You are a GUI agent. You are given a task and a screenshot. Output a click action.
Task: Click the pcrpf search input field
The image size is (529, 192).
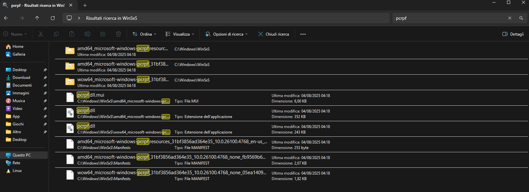(x=449, y=18)
